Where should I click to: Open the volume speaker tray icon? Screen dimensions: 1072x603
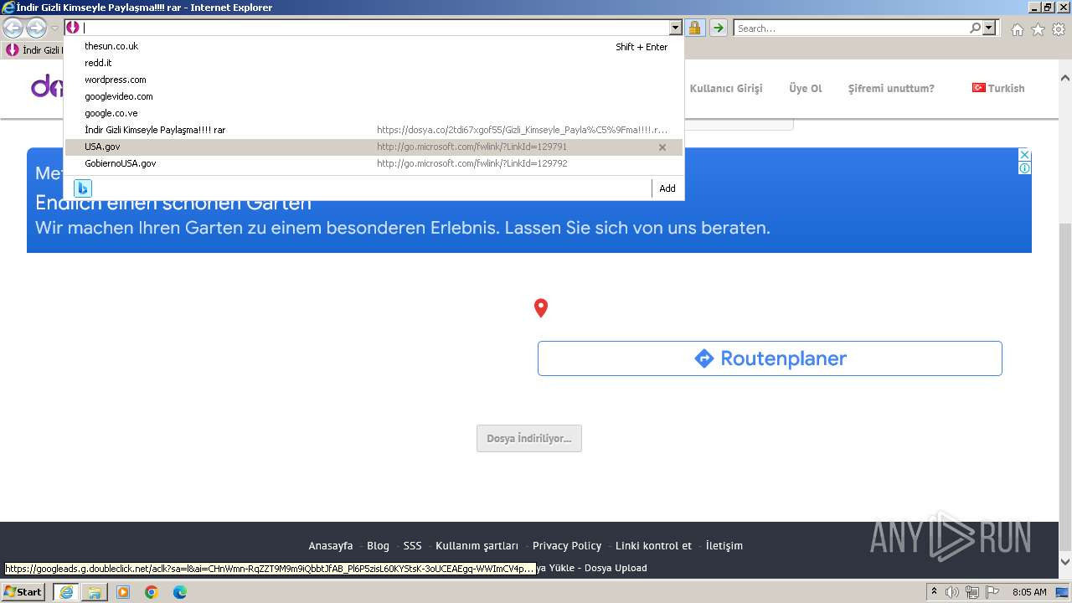click(952, 592)
